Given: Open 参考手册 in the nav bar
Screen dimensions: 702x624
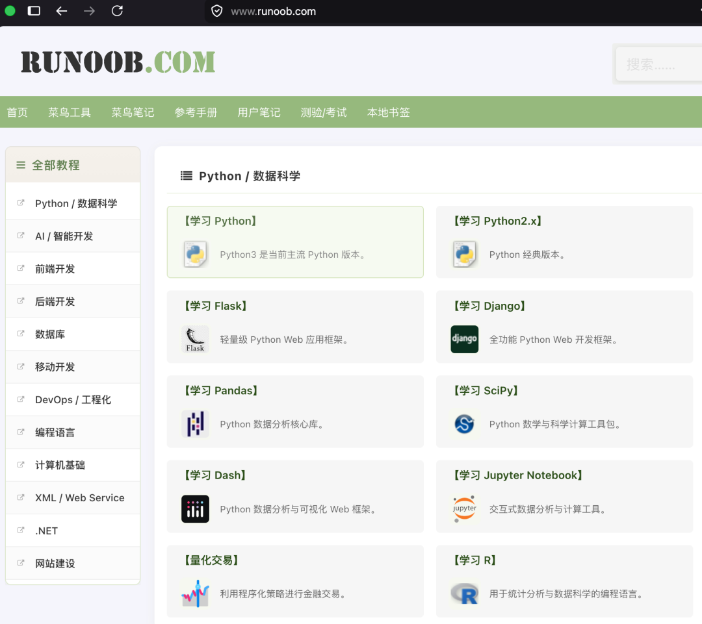Looking at the screenshot, I should click(196, 112).
